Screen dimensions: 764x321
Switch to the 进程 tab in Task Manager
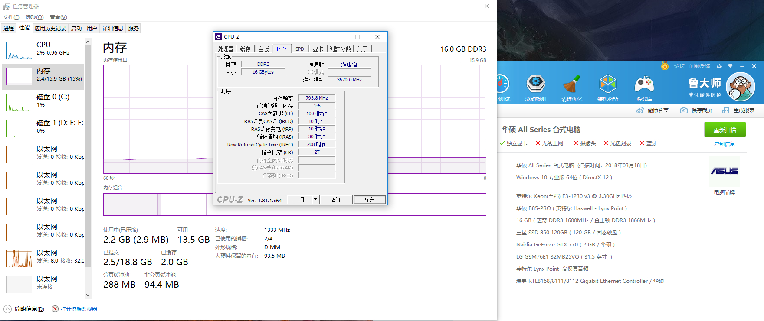pyautogui.click(x=9, y=28)
